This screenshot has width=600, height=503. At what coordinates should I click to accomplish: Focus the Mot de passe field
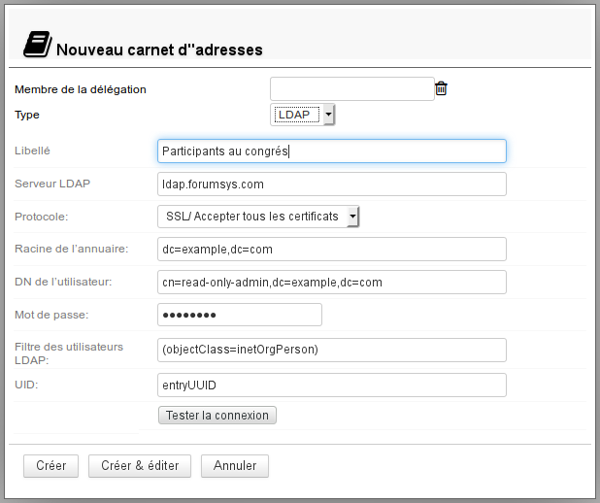pos(240,315)
